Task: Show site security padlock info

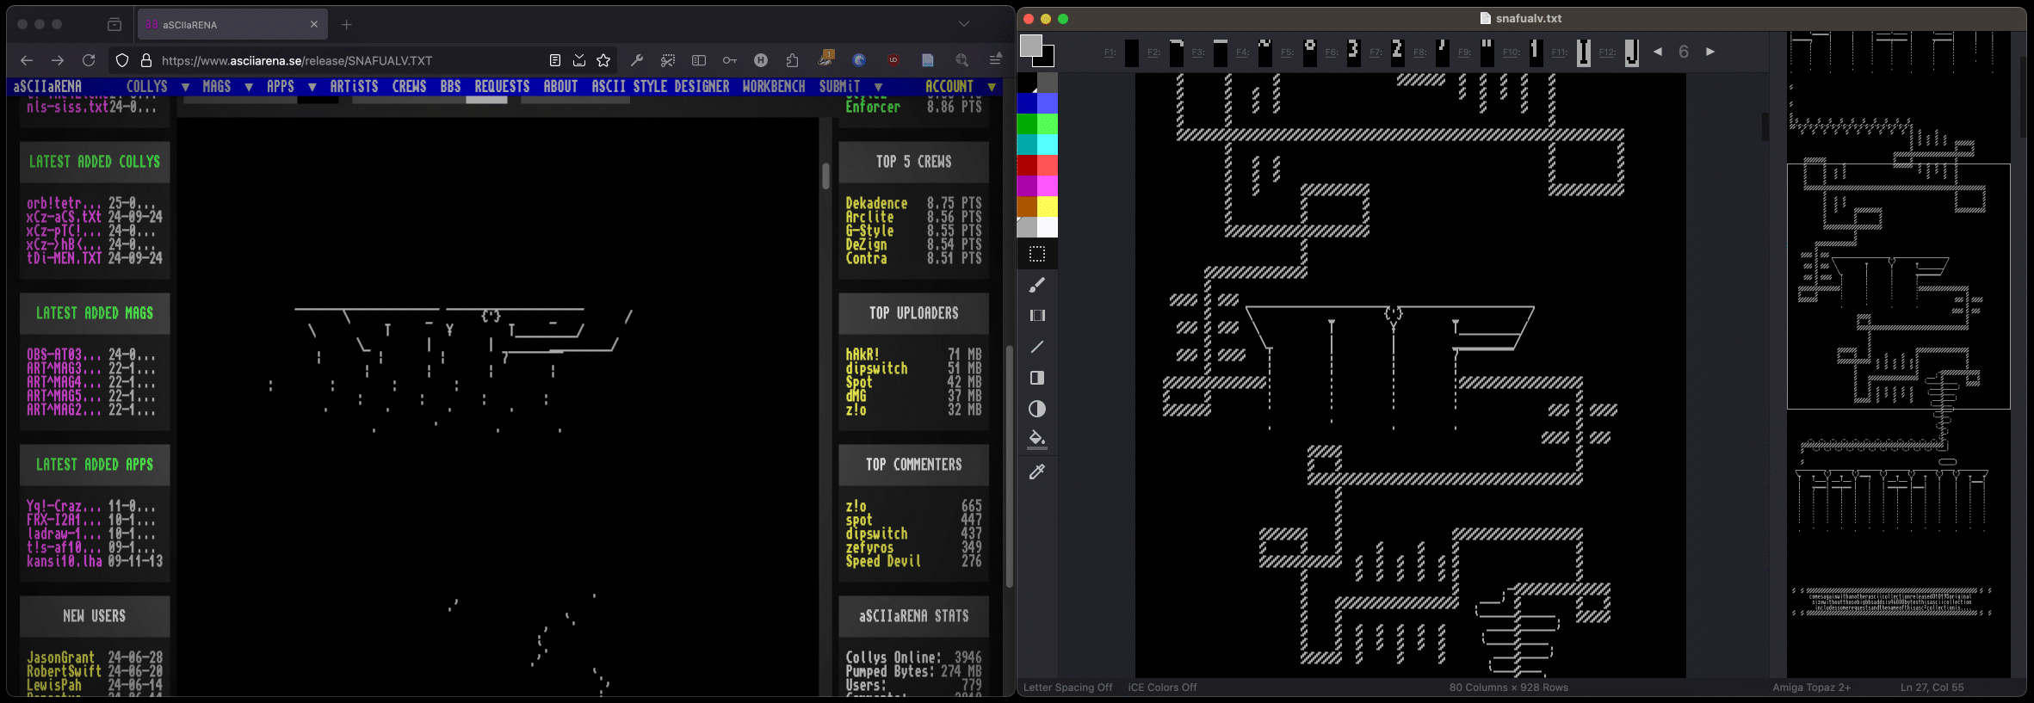Action: pyautogui.click(x=146, y=60)
